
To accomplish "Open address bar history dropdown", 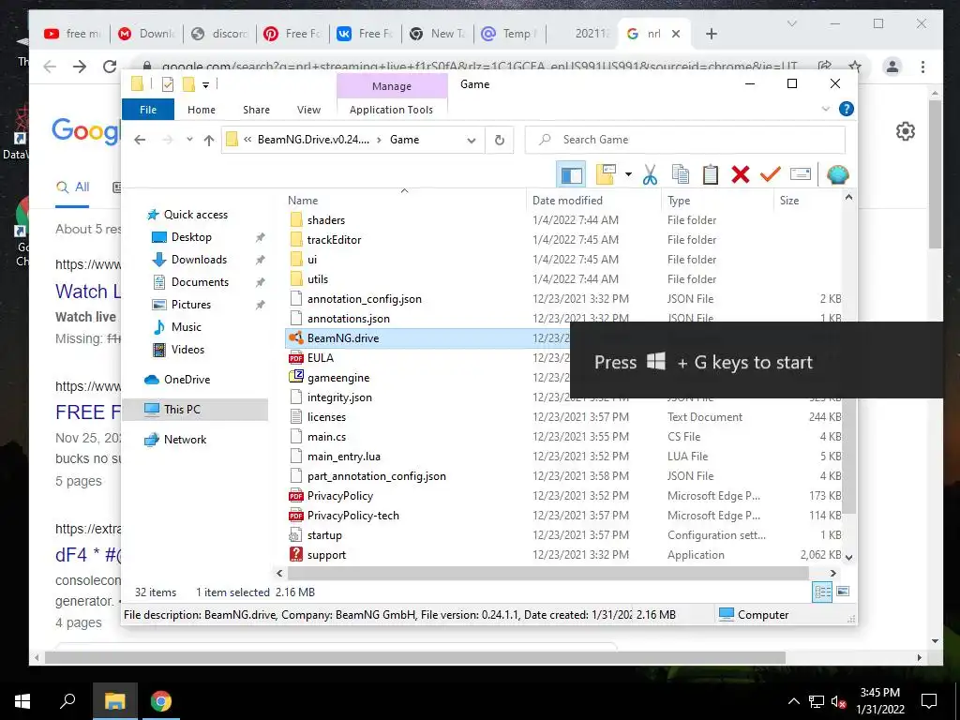I will [x=472, y=141].
